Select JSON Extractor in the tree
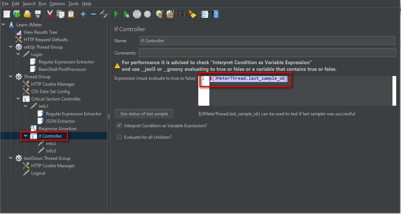 pyautogui.click(x=61, y=121)
